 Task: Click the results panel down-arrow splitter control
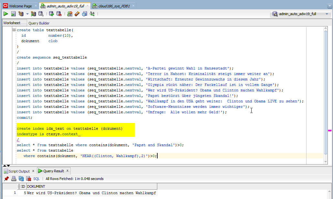click(x=8, y=166)
